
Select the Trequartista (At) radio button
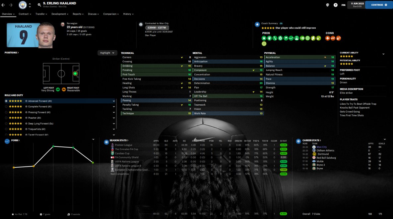click(6, 129)
